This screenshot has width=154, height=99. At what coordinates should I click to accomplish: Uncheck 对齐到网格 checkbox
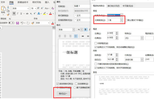pos(96,68)
